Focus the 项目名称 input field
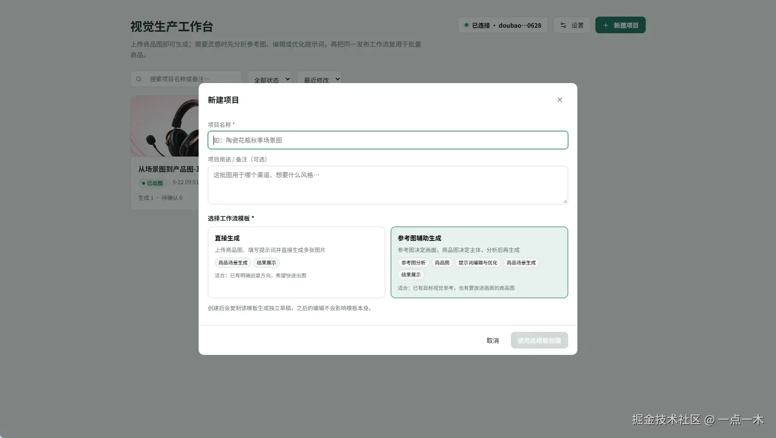The height and width of the screenshot is (438, 776). coord(388,140)
